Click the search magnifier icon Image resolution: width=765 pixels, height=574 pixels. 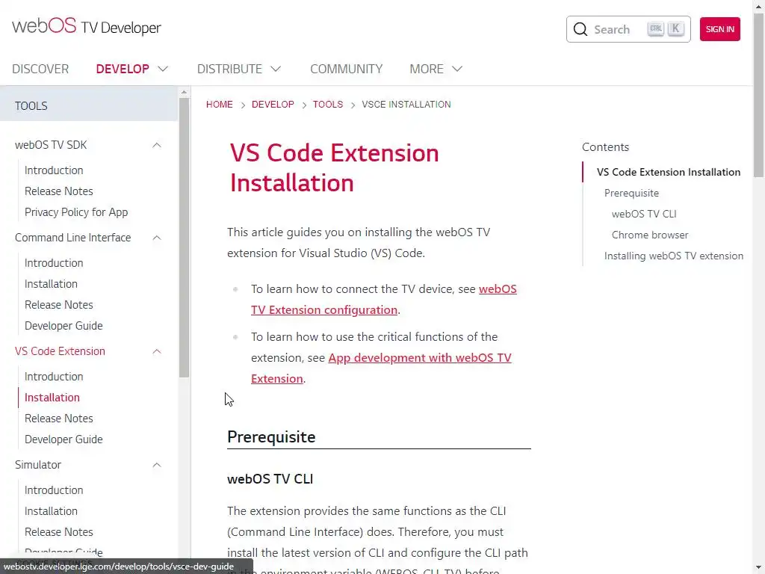[x=580, y=29]
